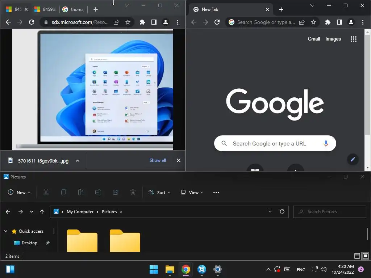The height and width of the screenshot is (278, 371).
Task: Open three-dot menu in right Chrome window
Action: 363,22
